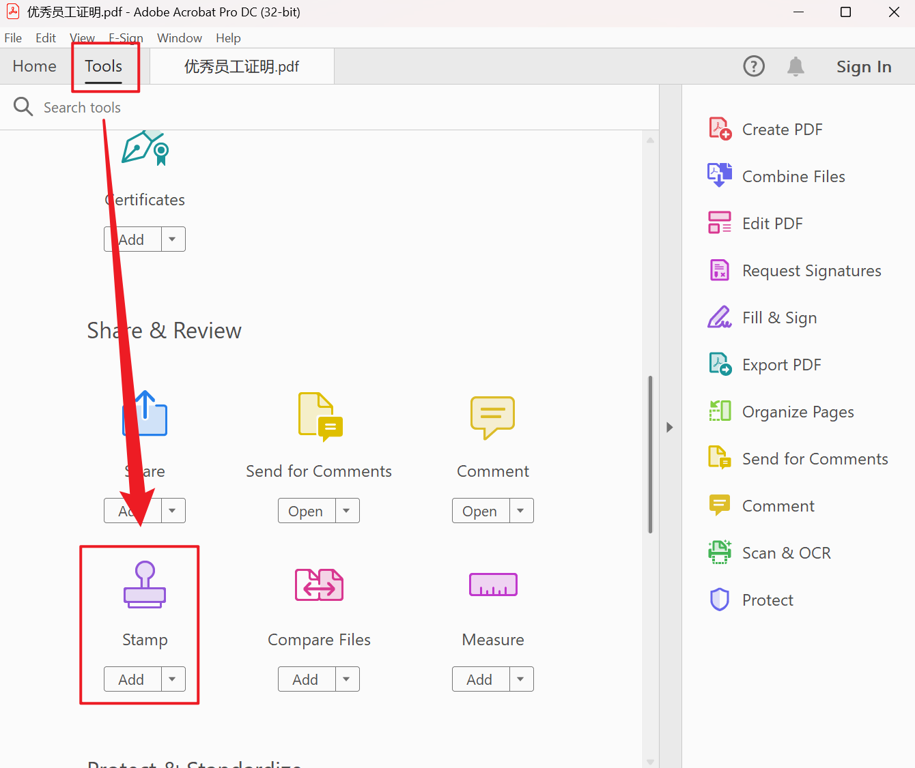Open the Send for Comments dropdown arrow
The height and width of the screenshot is (768, 915).
pyautogui.click(x=347, y=511)
